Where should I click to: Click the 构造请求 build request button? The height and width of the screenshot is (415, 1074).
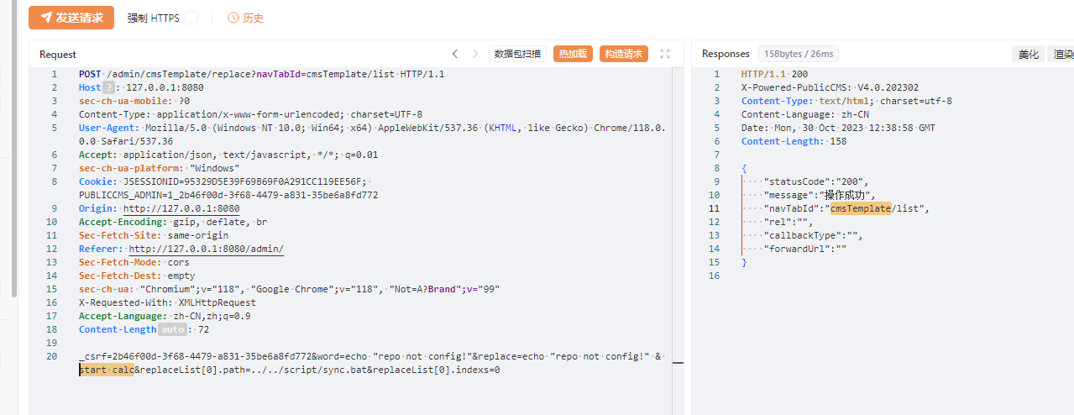623,54
